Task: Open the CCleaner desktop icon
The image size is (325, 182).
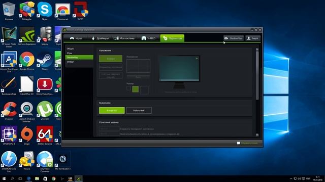Action: [9, 111]
